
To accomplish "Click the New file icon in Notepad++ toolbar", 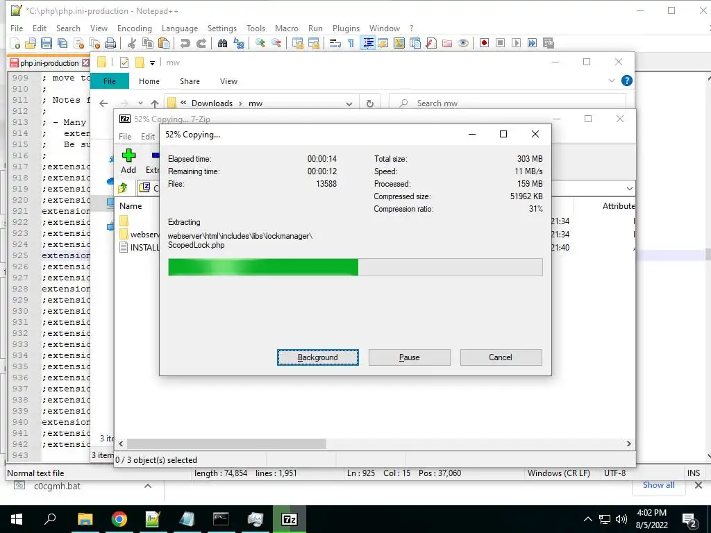I will point(15,43).
